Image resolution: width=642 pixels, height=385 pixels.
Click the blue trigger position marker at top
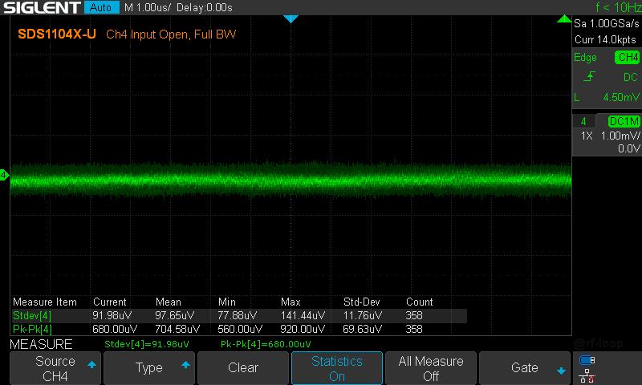coord(291,18)
